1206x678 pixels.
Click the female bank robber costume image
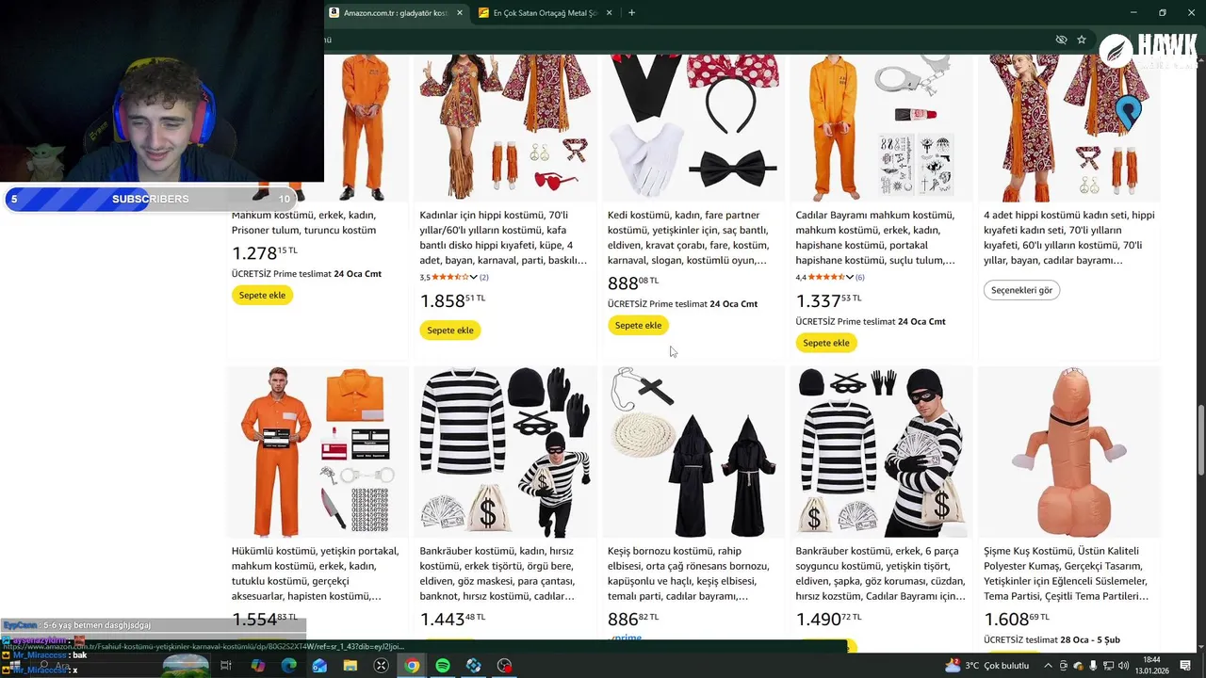coord(505,452)
